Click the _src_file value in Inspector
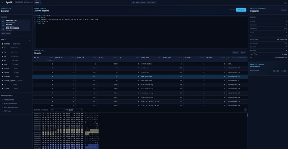288x149 pixels. pos(284,54)
